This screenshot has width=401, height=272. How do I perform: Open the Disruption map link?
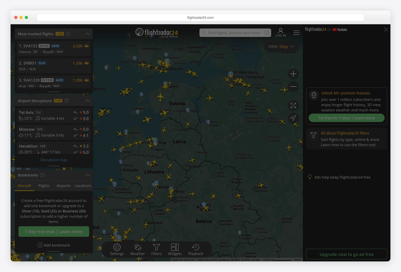pos(54,160)
